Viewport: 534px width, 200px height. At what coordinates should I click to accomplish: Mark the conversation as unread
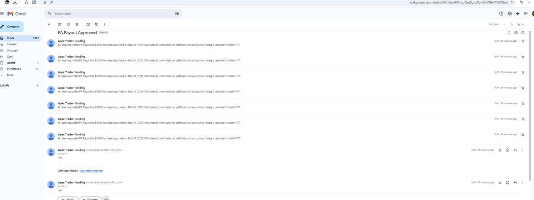(x=88, y=24)
